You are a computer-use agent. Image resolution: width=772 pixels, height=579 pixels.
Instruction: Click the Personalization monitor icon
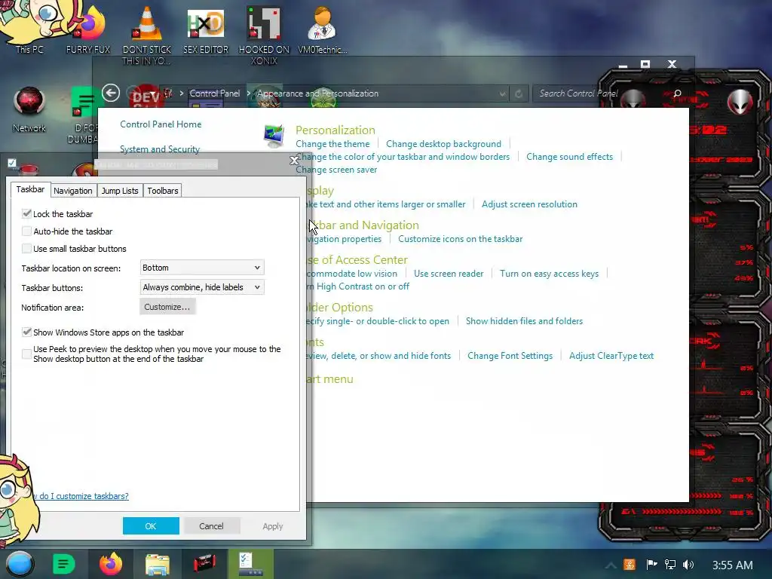point(274,136)
